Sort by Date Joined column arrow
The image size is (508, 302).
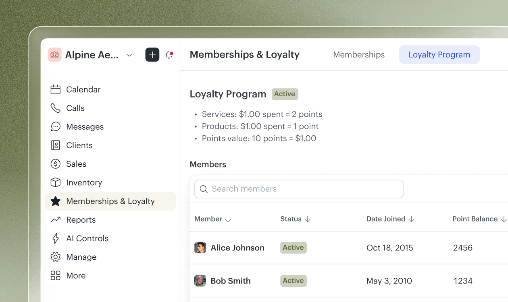coord(411,219)
